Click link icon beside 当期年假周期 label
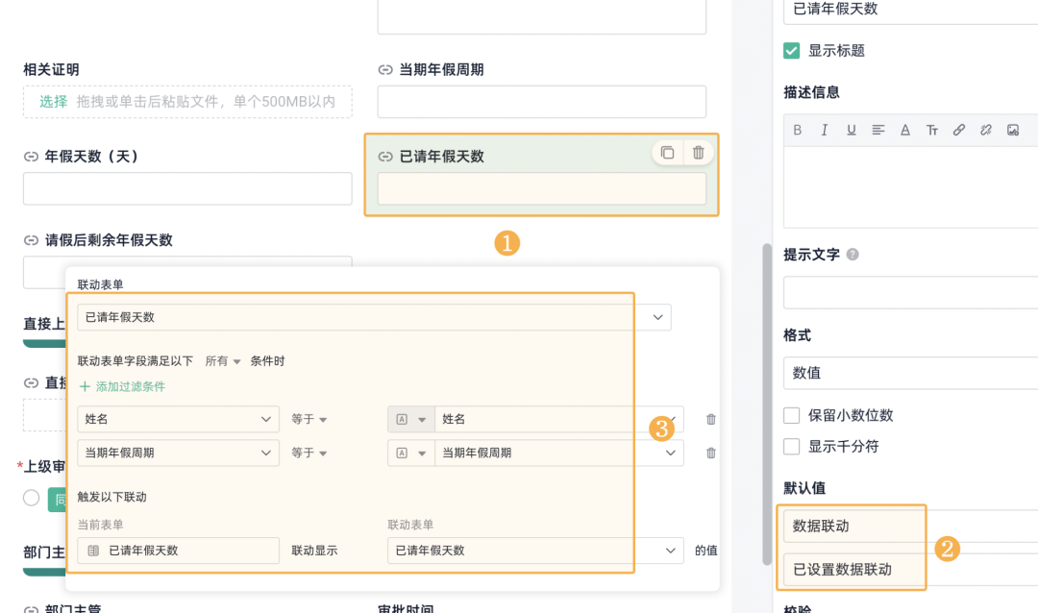Image resolution: width=1038 pixels, height=613 pixels. pyautogui.click(x=385, y=69)
